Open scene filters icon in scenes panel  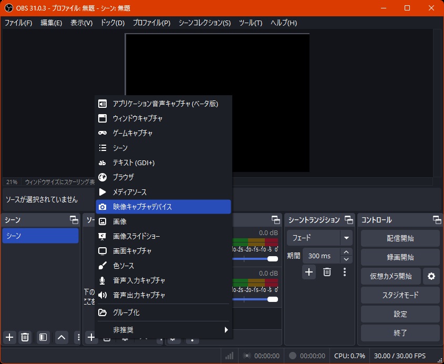[x=43, y=337]
